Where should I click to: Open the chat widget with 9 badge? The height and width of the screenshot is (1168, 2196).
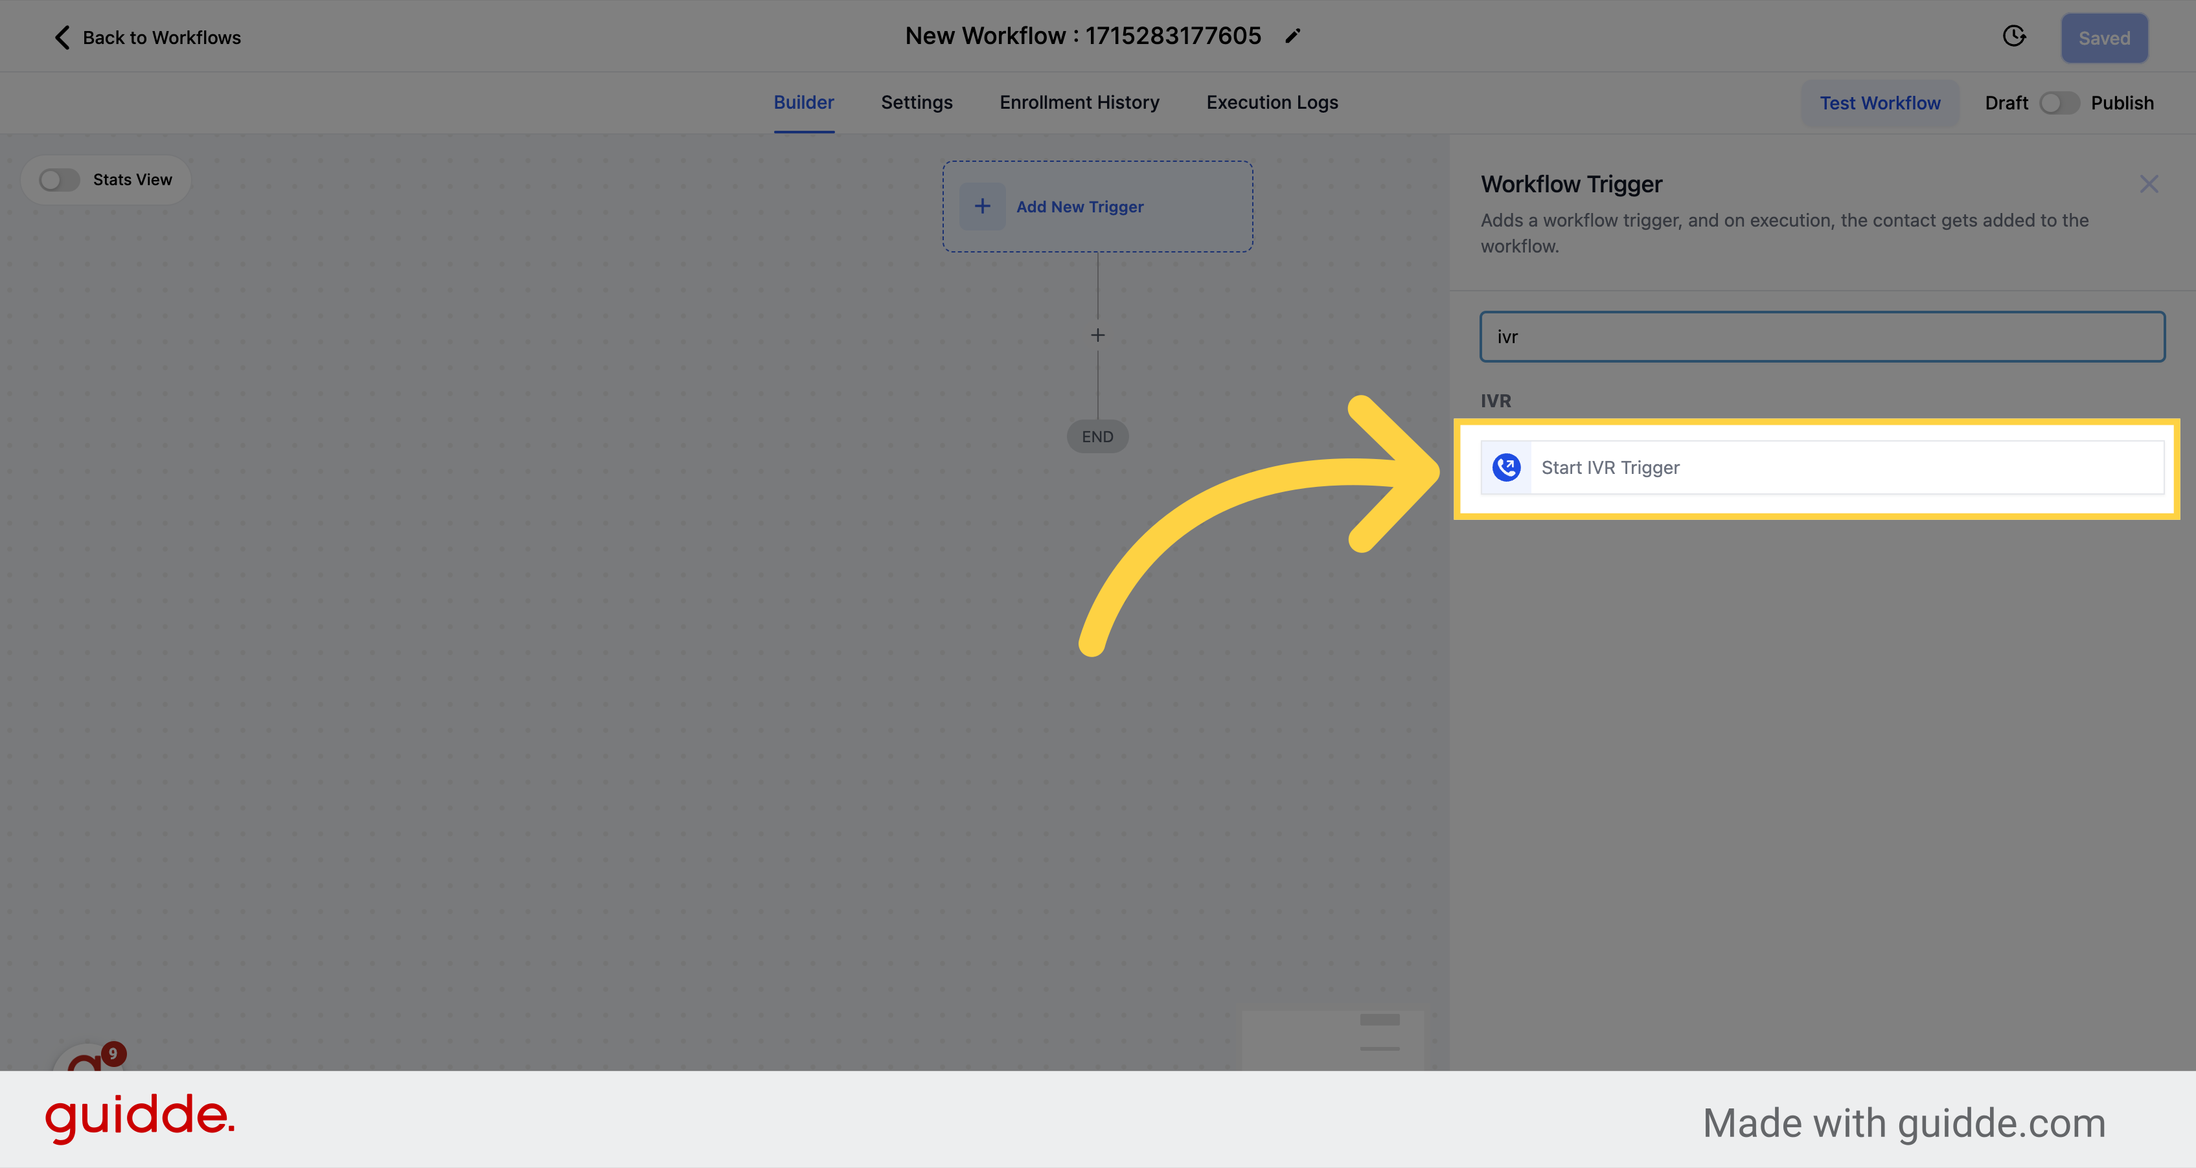[89, 1058]
